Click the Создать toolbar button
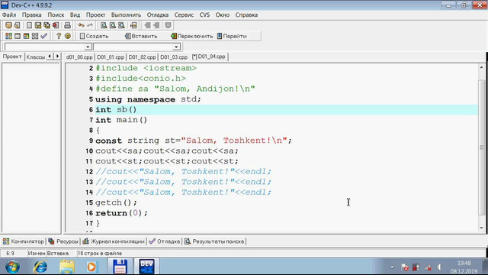The width and height of the screenshot is (488, 275). pyautogui.click(x=94, y=36)
